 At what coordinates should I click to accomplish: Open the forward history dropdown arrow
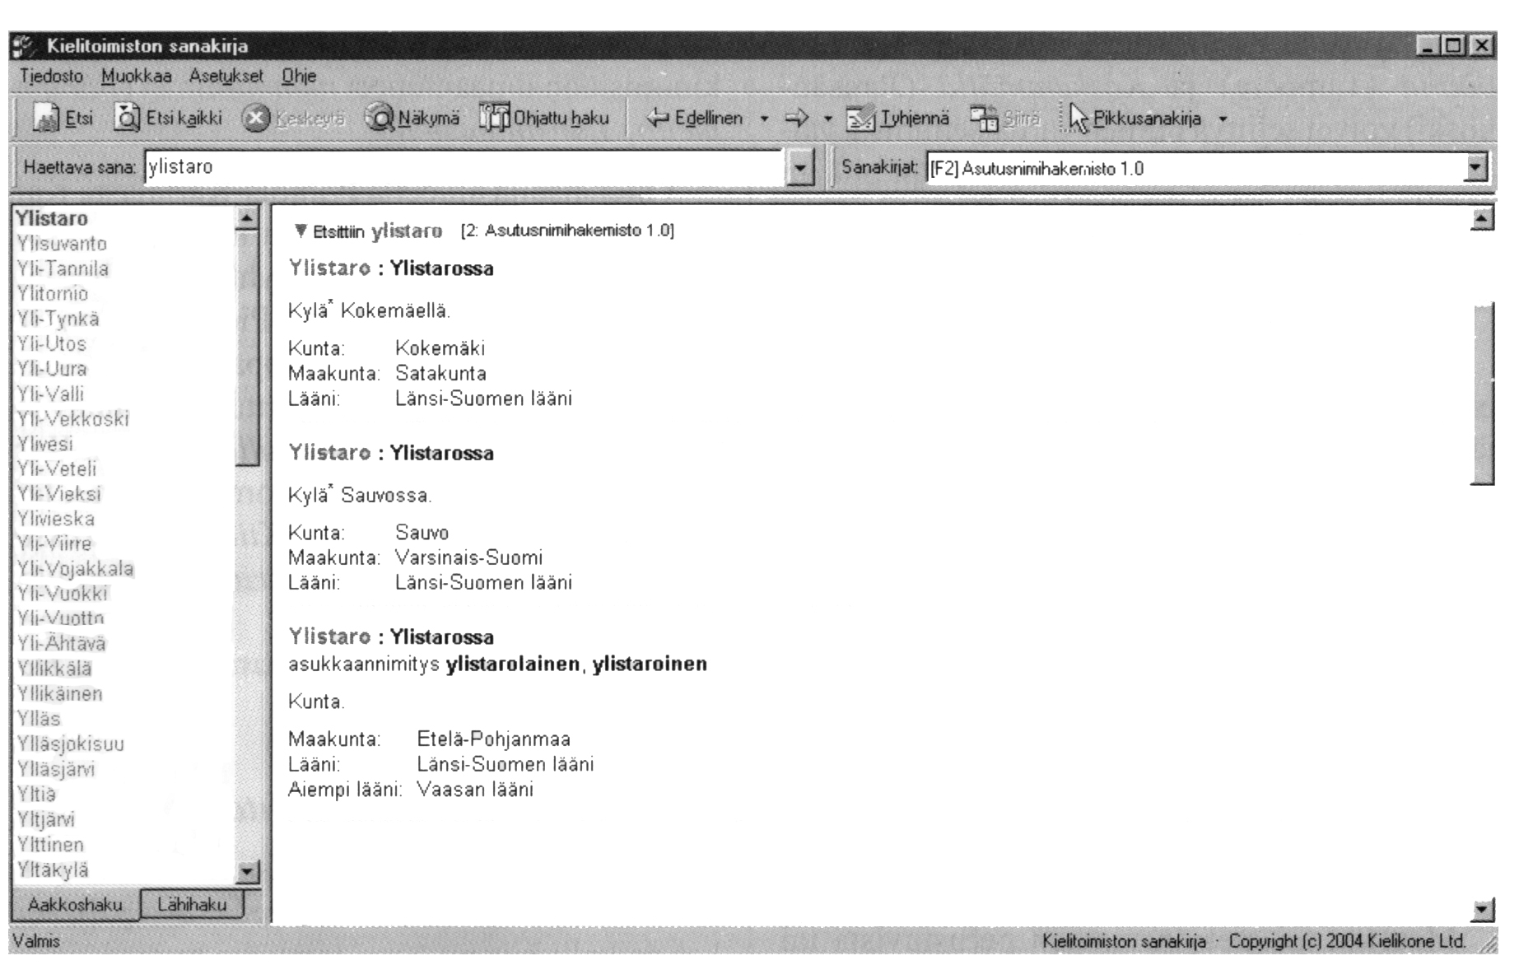tap(828, 119)
